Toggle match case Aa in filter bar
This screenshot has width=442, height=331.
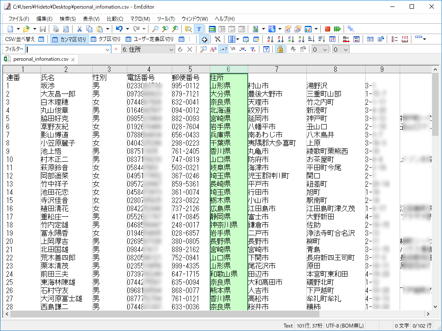213,50
